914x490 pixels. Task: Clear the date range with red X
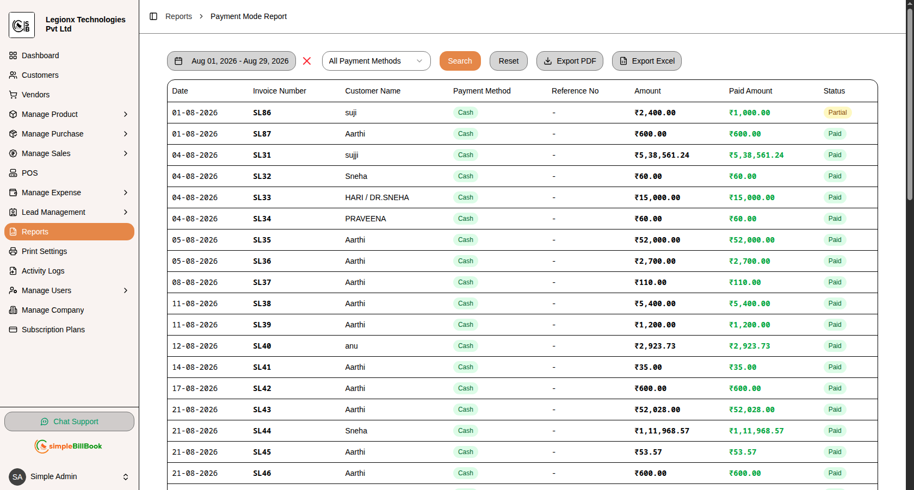point(307,61)
